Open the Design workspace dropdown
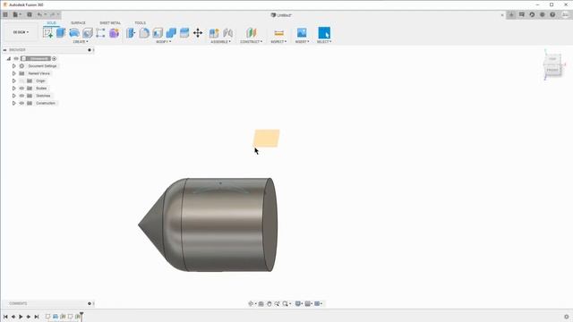Screen dimensions: 573x322 coord(21,32)
